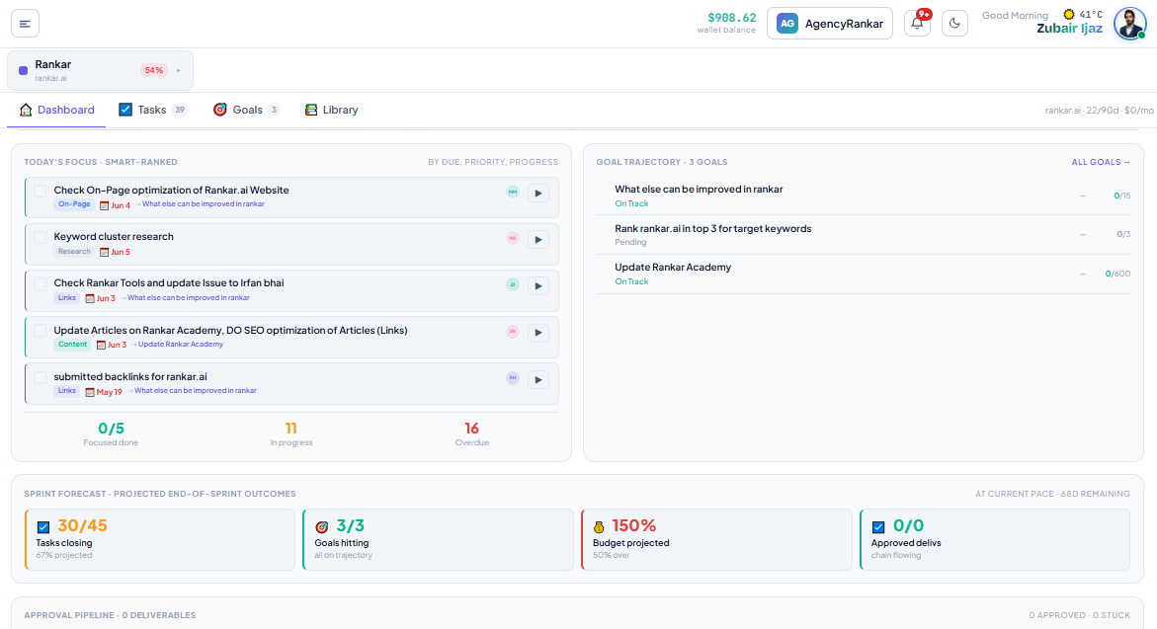Start timer for submitted backlinks task

(537, 380)
